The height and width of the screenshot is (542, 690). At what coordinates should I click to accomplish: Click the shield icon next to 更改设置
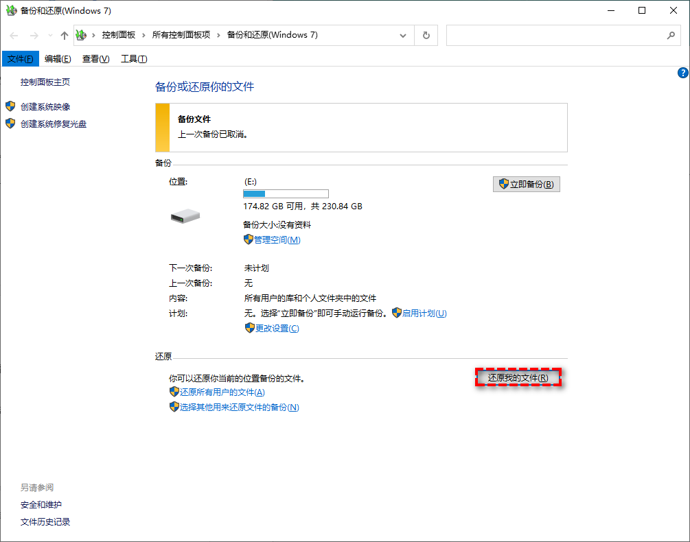(x=249, y=328)
